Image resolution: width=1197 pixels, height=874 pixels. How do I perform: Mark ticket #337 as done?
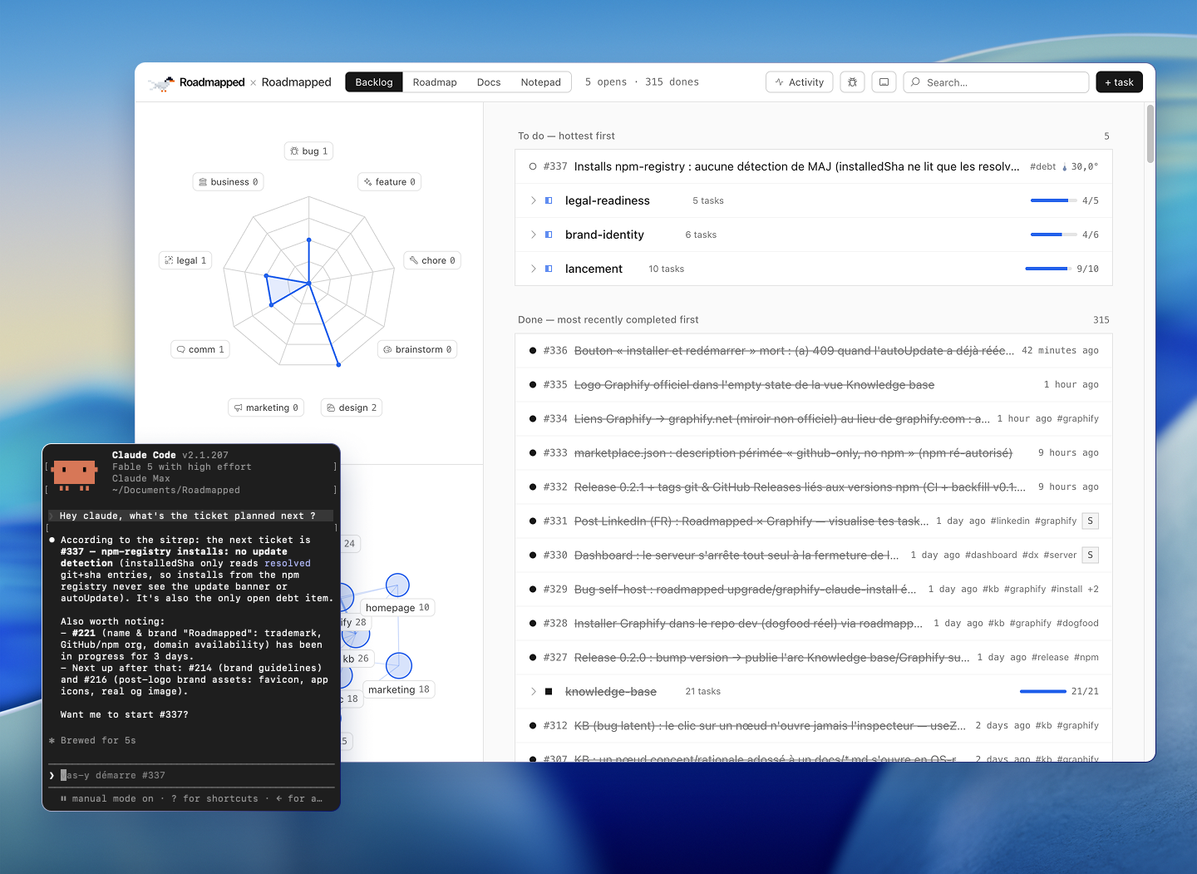point(533,166)
